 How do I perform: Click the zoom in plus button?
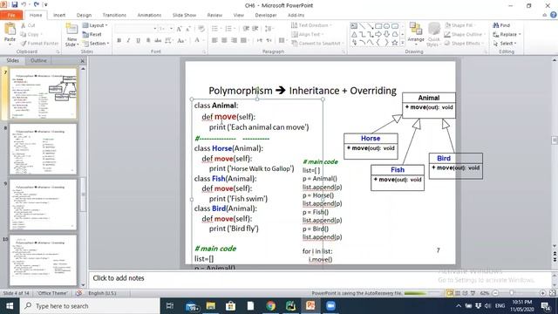coord(542,293)
